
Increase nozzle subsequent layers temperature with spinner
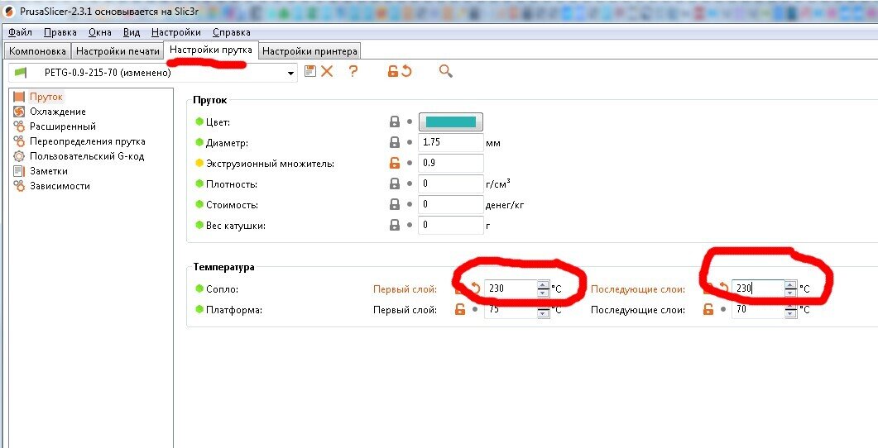(790, 284)
